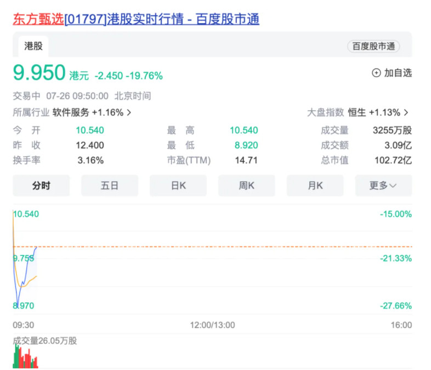Click time axis label 12:00/13:00
Viewport: 431px width, 370px height.
pos(212,325)
